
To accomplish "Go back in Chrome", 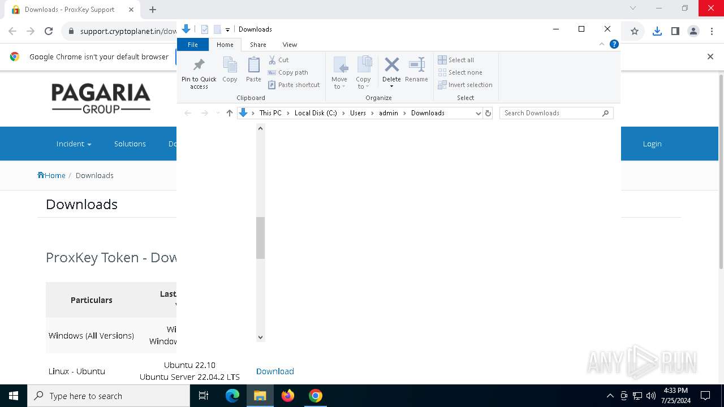I will coord(12,32).
